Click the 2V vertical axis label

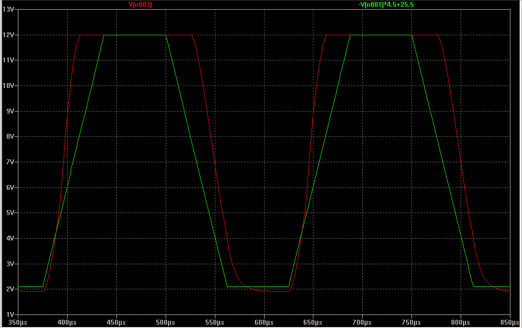tap(10, 289)
